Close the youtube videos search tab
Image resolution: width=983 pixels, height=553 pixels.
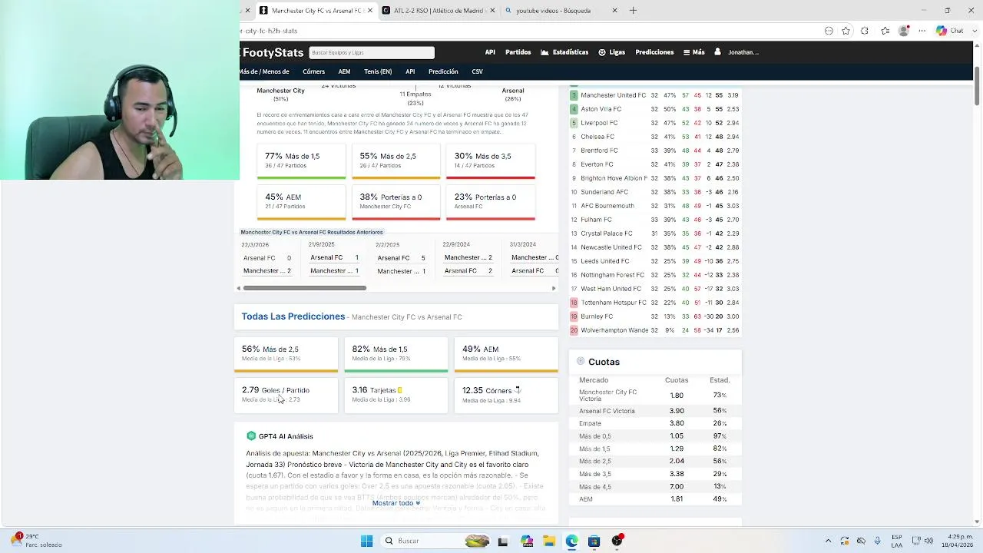point(614,11)
